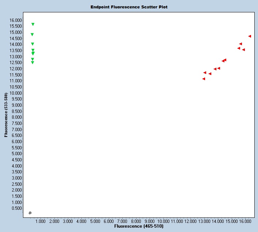Click the 13.000 tick label on X axis
Viewport: 258px width, 232px height.
(204, 221)
